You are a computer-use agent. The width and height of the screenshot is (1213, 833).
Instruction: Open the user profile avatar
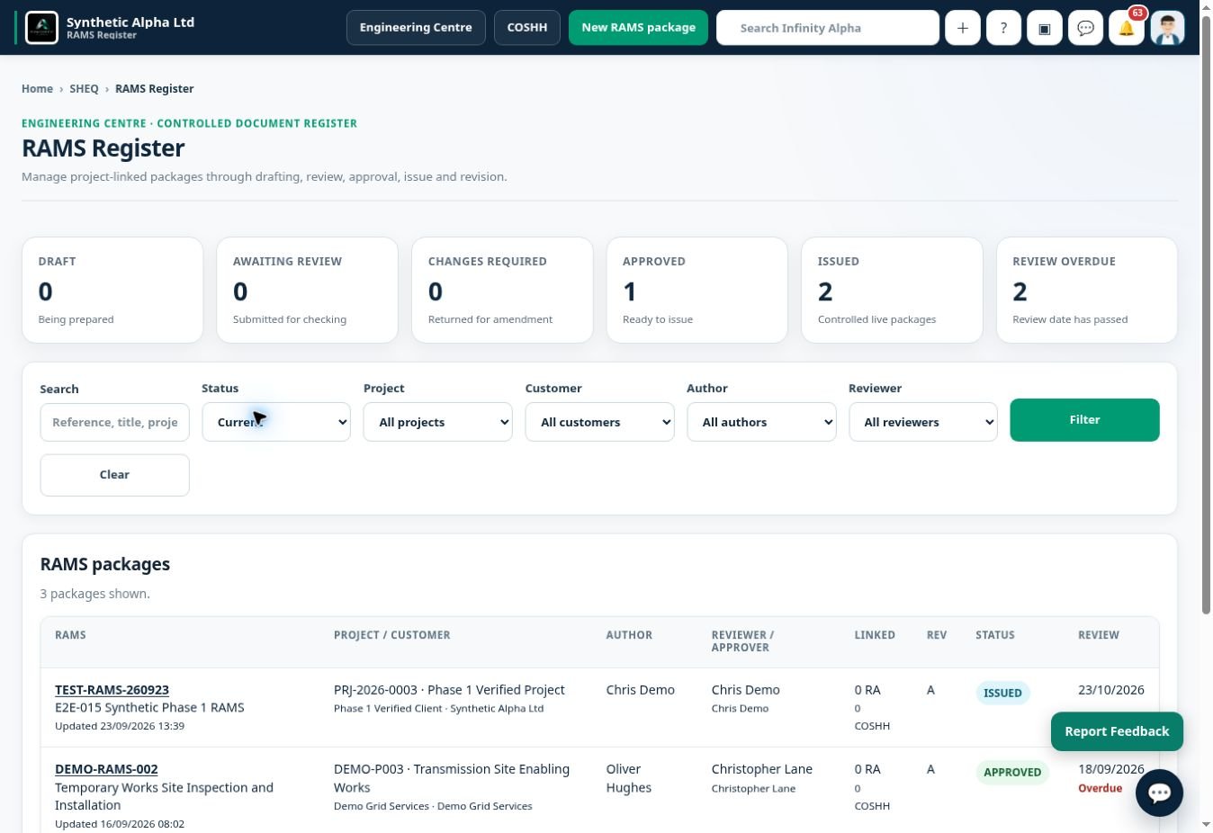point(1167,28)
